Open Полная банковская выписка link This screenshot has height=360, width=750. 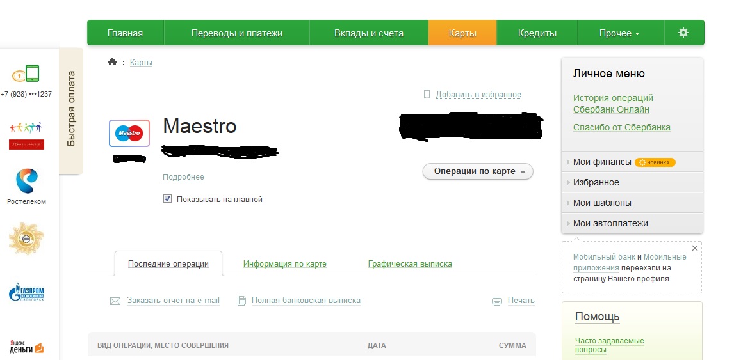coord(306,301)
